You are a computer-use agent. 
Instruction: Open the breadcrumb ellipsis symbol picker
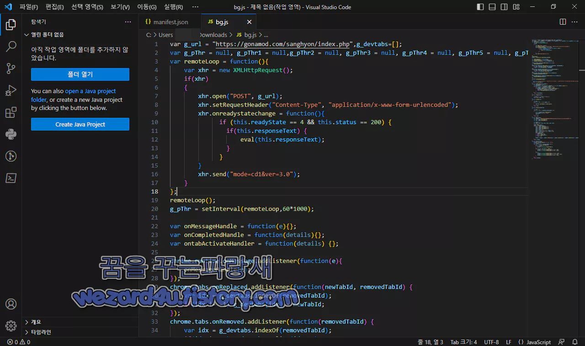266,35
